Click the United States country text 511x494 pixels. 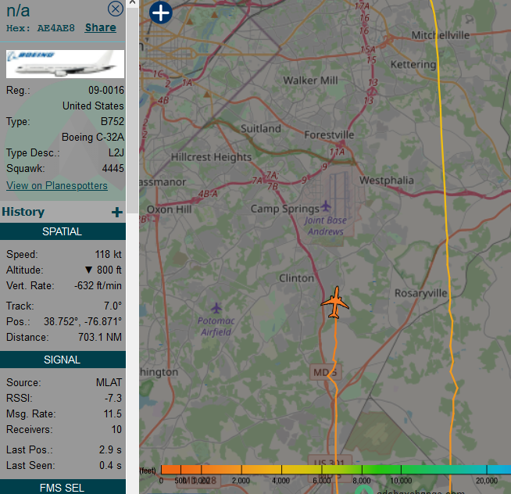pos(93,106)
